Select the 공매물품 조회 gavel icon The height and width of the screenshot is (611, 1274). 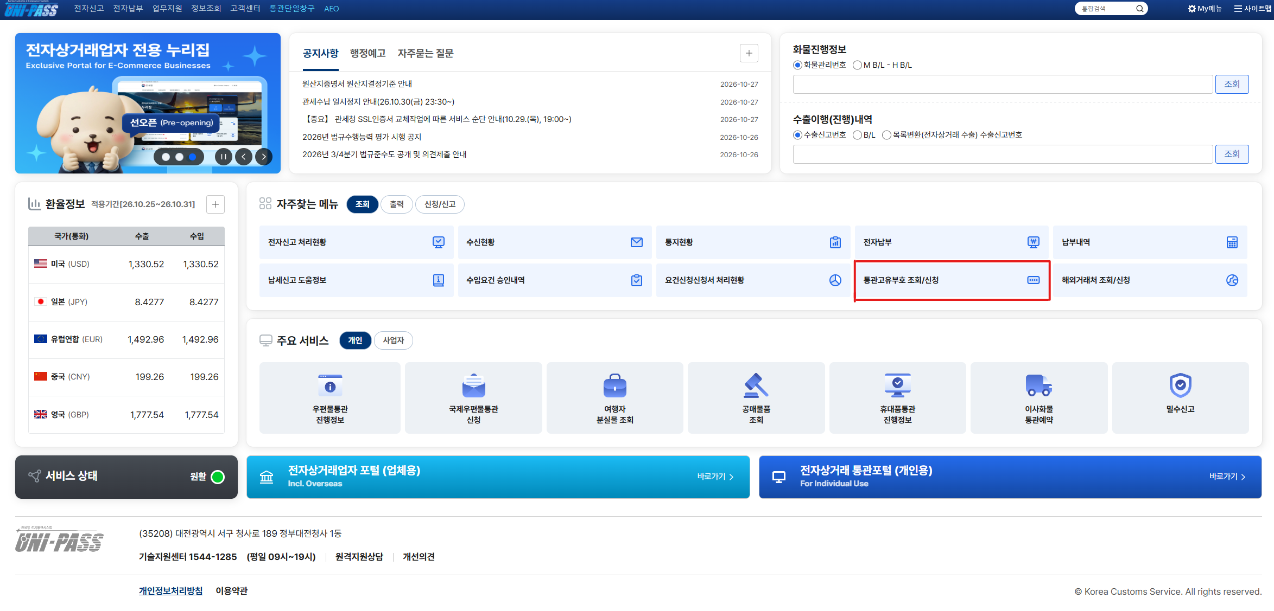coord(756,385)
